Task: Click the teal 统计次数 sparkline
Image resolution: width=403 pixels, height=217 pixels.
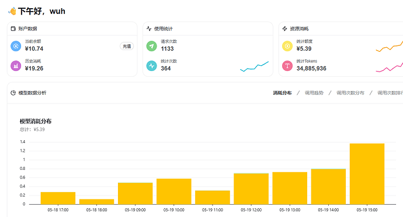Action: (255, 66)
